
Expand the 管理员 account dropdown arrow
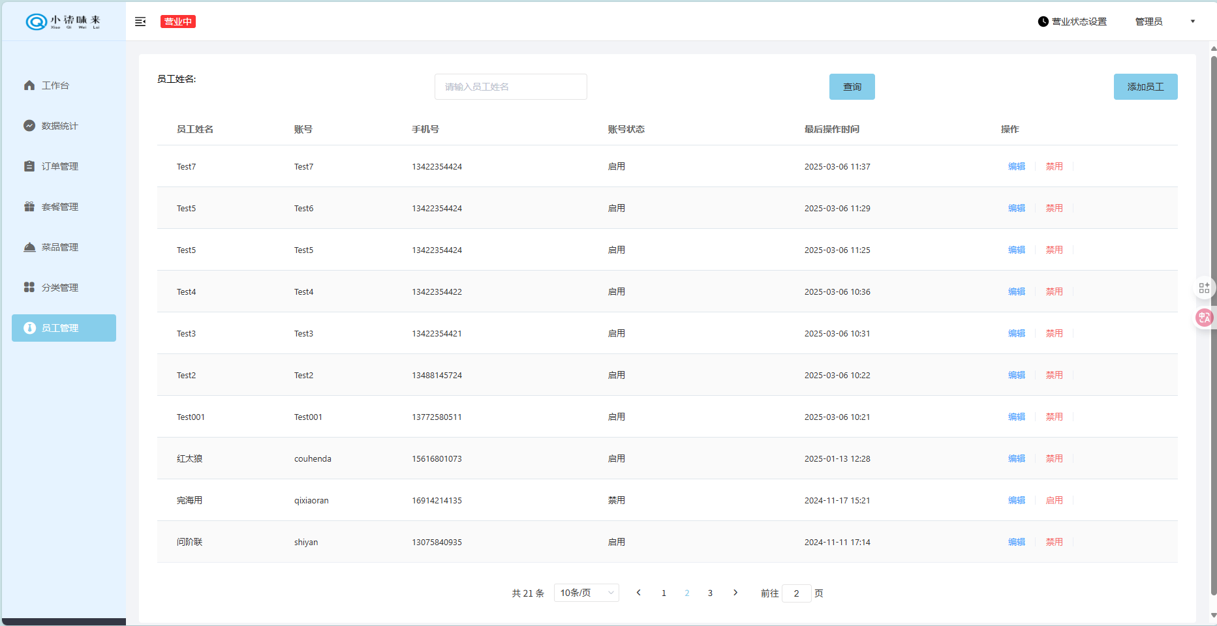tap(1192, 22)
